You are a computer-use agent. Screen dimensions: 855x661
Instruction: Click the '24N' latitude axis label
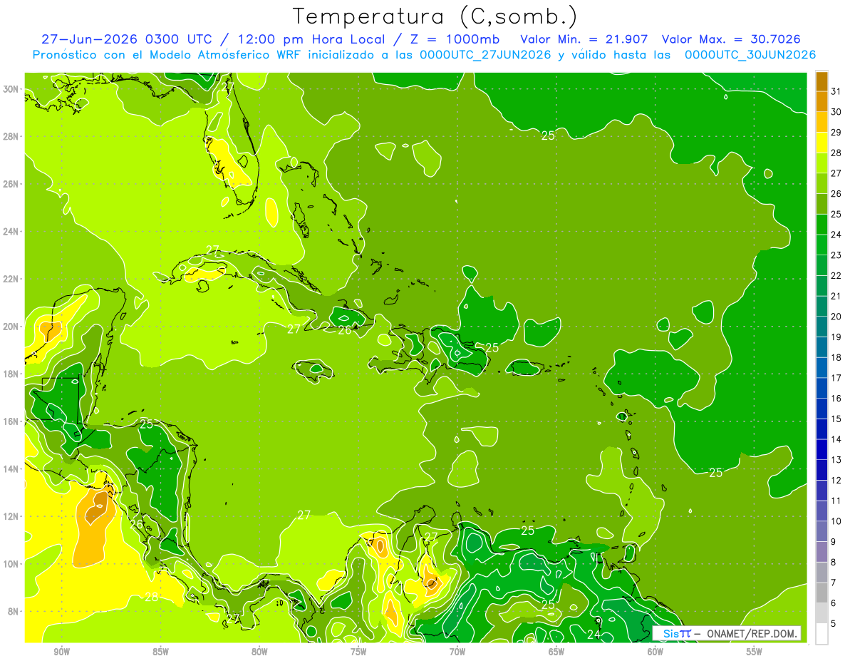12,231
